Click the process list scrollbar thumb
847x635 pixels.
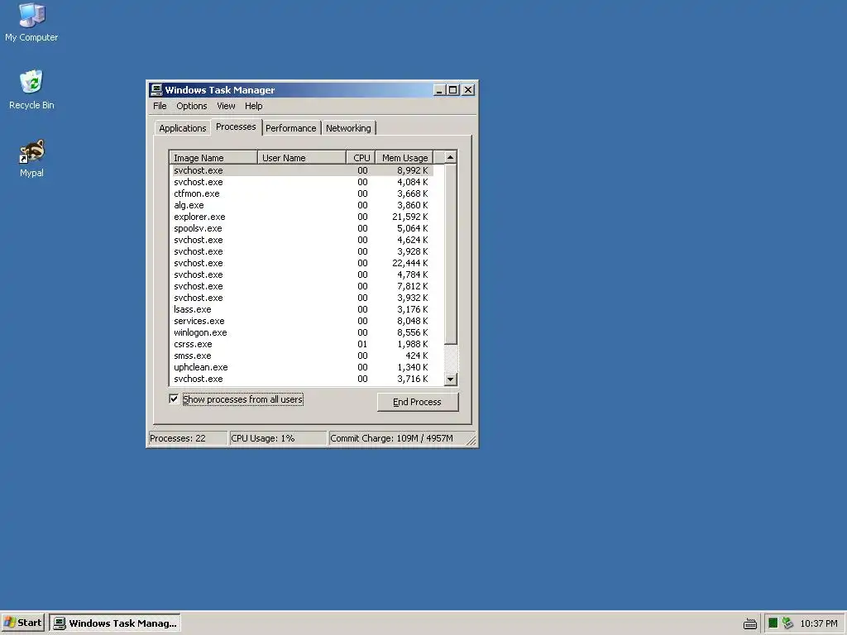[450, 254]
